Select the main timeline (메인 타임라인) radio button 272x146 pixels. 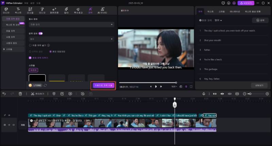coord(51,52)
